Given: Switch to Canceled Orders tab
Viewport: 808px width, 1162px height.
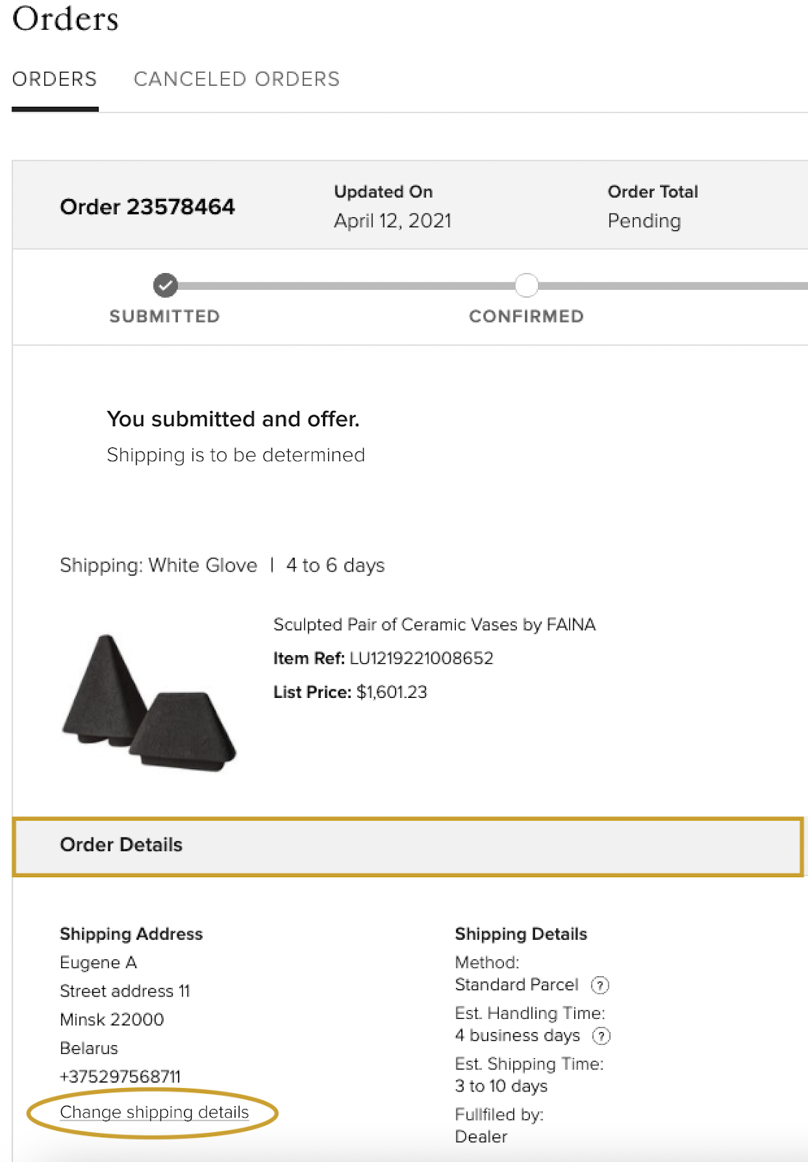Looking at the screenshot, I should (x=237, y=79).
